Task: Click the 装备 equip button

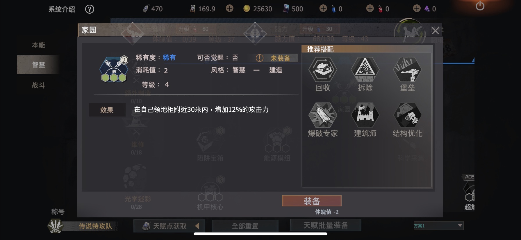Action: [312, 201]
